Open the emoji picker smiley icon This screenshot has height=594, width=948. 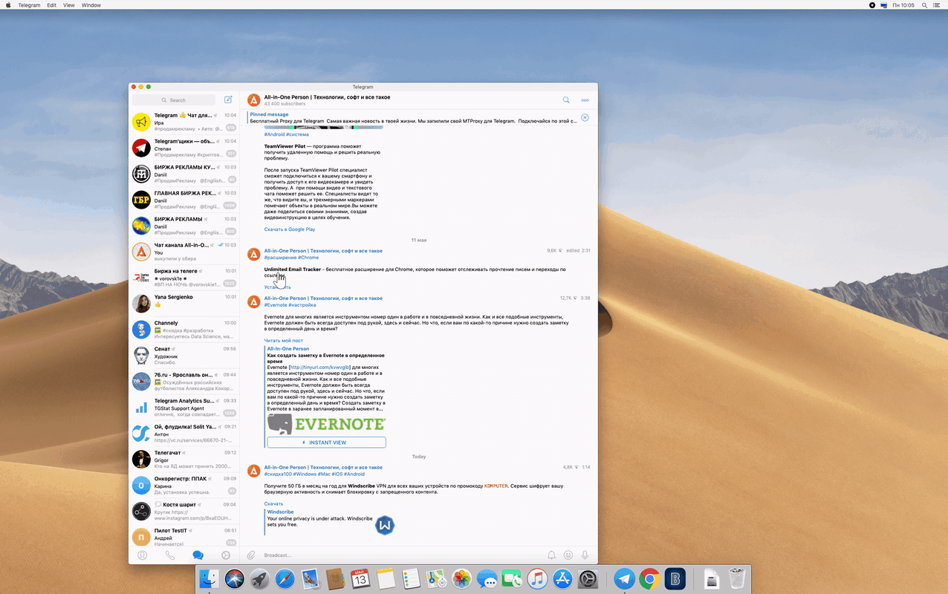point(568,555)
